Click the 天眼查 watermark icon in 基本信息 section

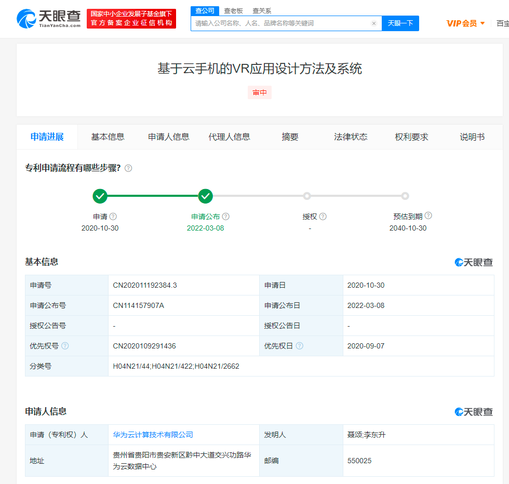[459, 262]
